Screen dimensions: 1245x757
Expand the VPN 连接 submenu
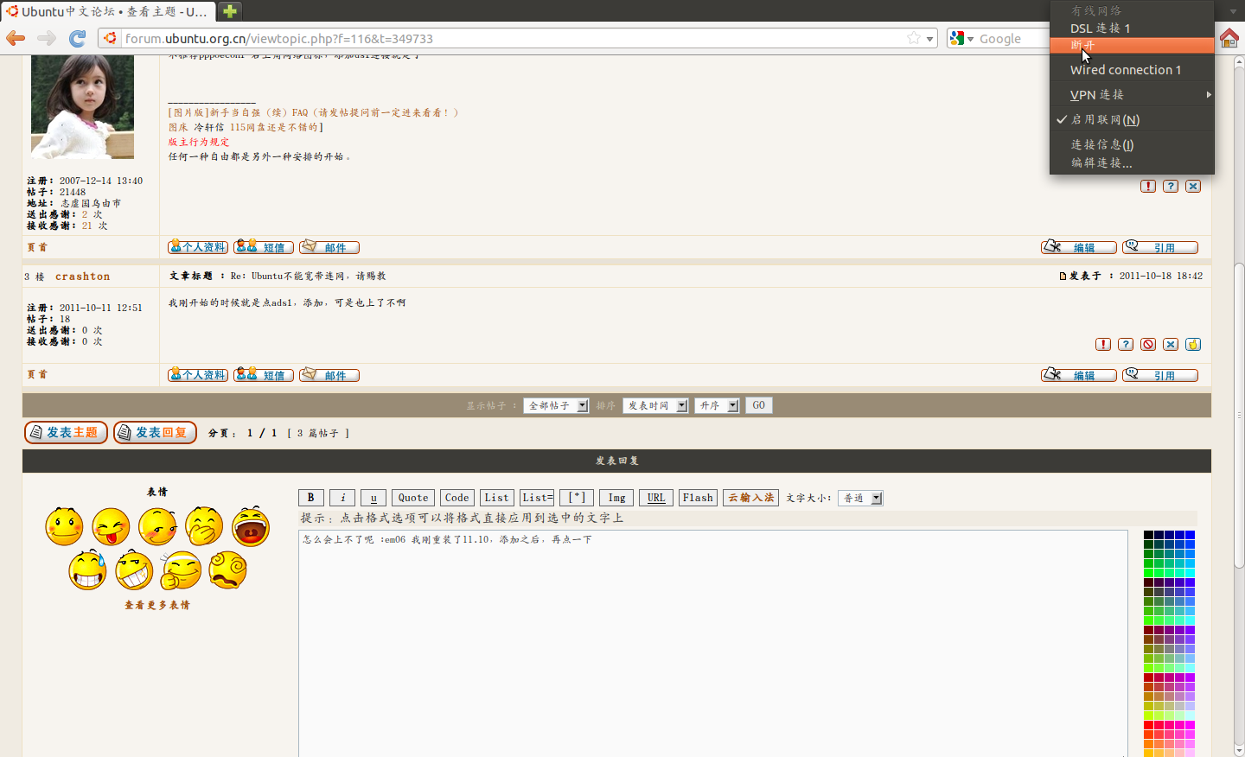(1132, 94)
